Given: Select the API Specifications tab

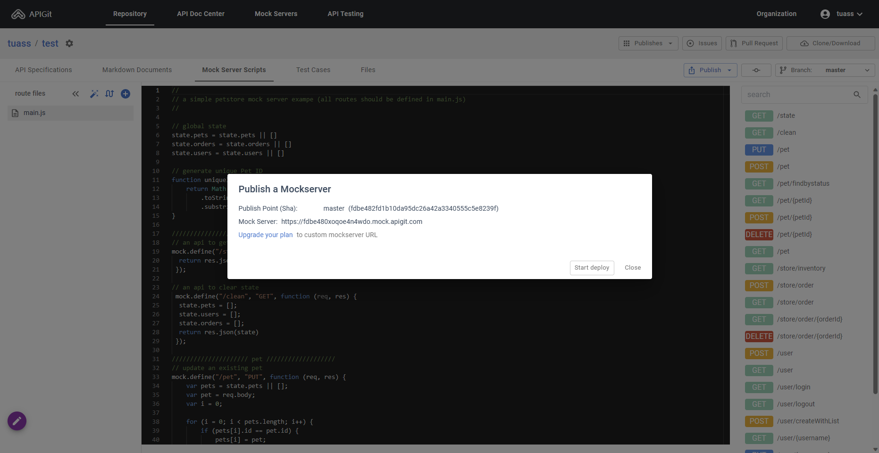Looking at the screenshot, I should [x=43, y=70].
